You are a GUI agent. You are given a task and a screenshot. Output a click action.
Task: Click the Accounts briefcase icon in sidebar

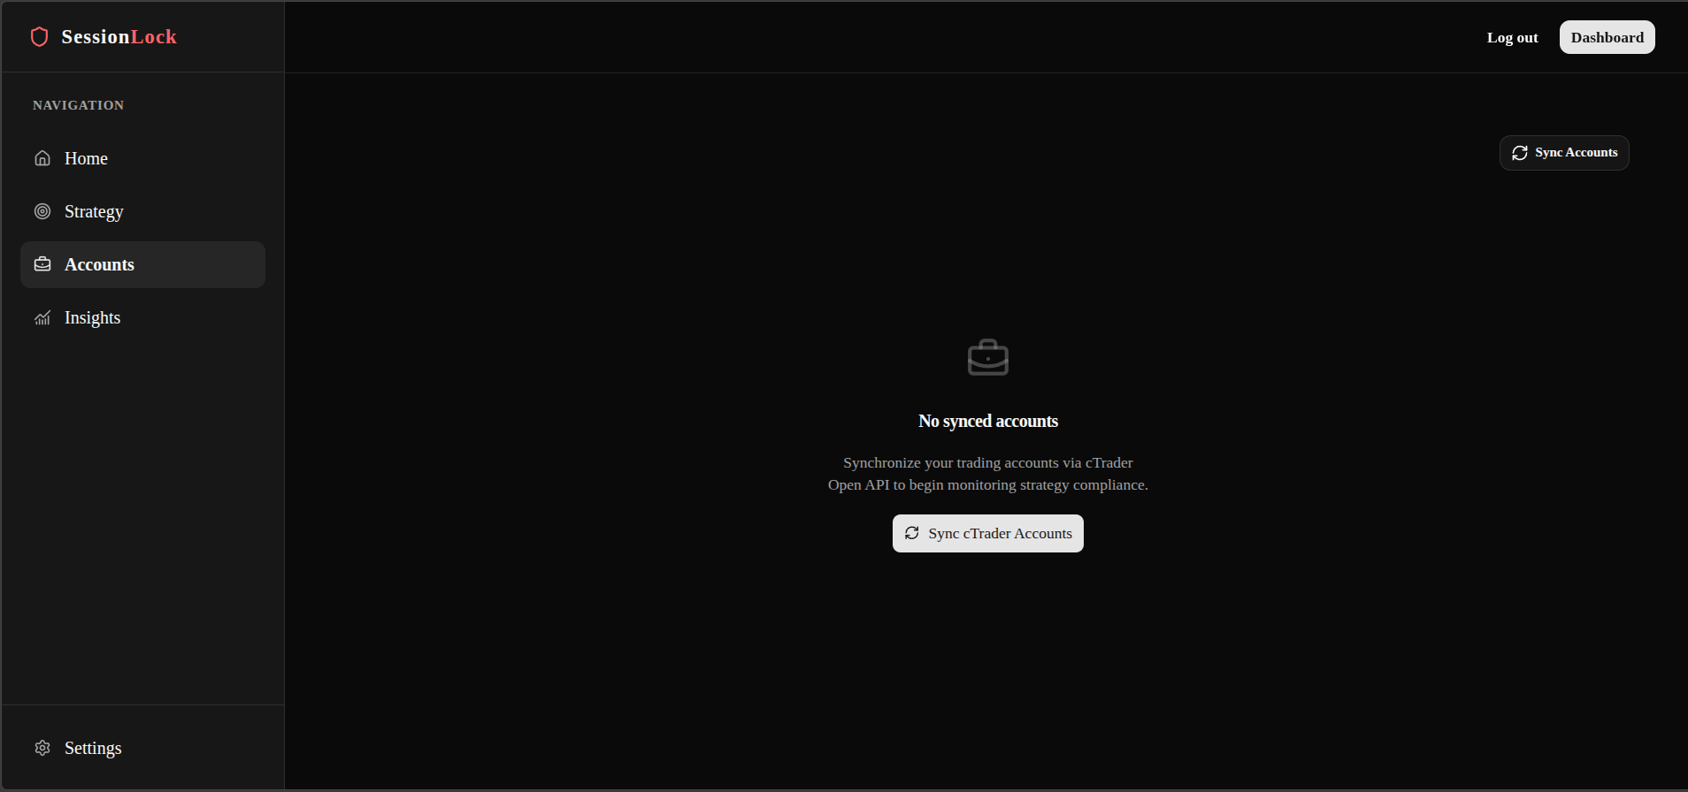coord(42,264)
